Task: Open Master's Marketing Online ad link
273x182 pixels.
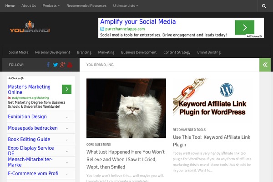Action: click(x=29, y=89)
